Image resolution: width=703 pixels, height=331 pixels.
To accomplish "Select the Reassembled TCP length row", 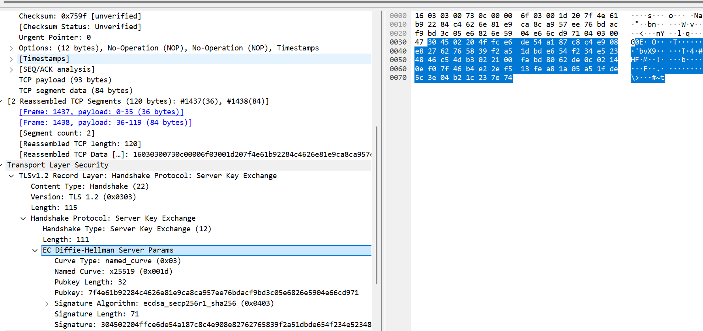I will click(80, 144).
